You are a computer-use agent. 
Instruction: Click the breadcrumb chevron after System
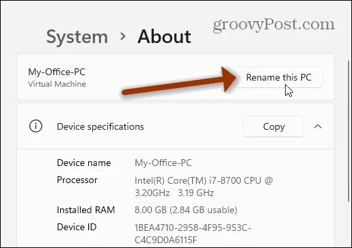123,36
